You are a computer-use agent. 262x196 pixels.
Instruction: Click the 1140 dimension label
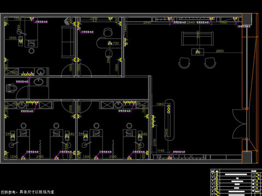tap(160, 150)
